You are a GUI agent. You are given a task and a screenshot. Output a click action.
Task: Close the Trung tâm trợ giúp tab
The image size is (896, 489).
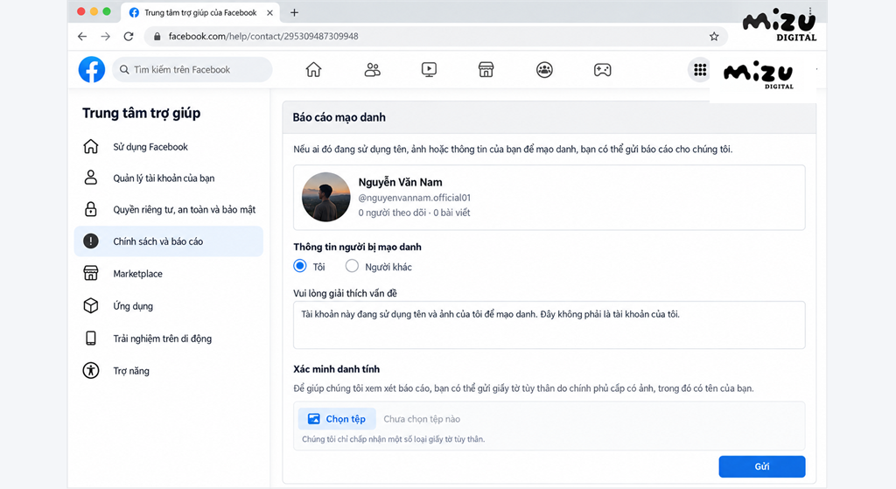pyautogui.click(x=269, y=12)
